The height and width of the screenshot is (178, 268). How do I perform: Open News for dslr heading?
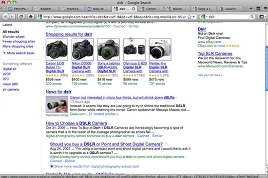pyautogui.click(x=58, y=92)
